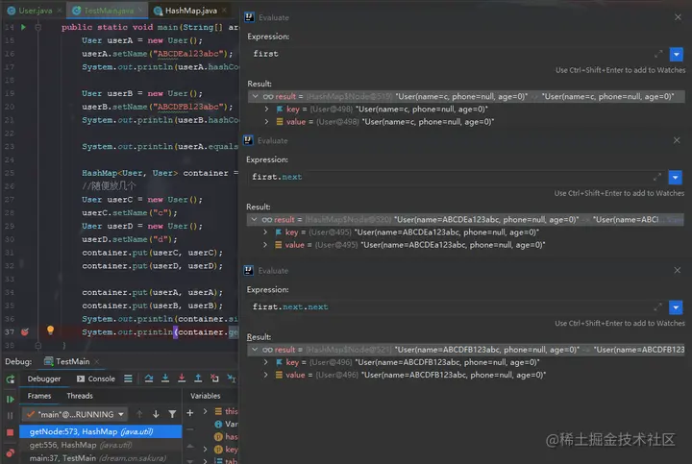Click value User@496 result row text

pyautogui.click(x=416, y=375)
